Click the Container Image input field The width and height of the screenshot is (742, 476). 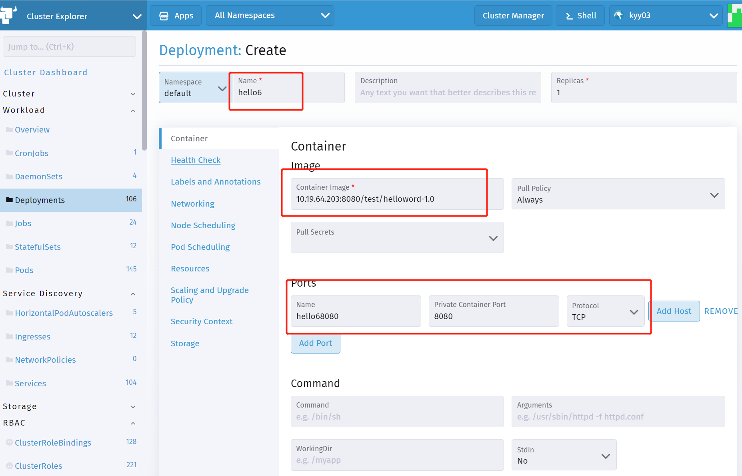pyautogui.click(x=397, y=194)
